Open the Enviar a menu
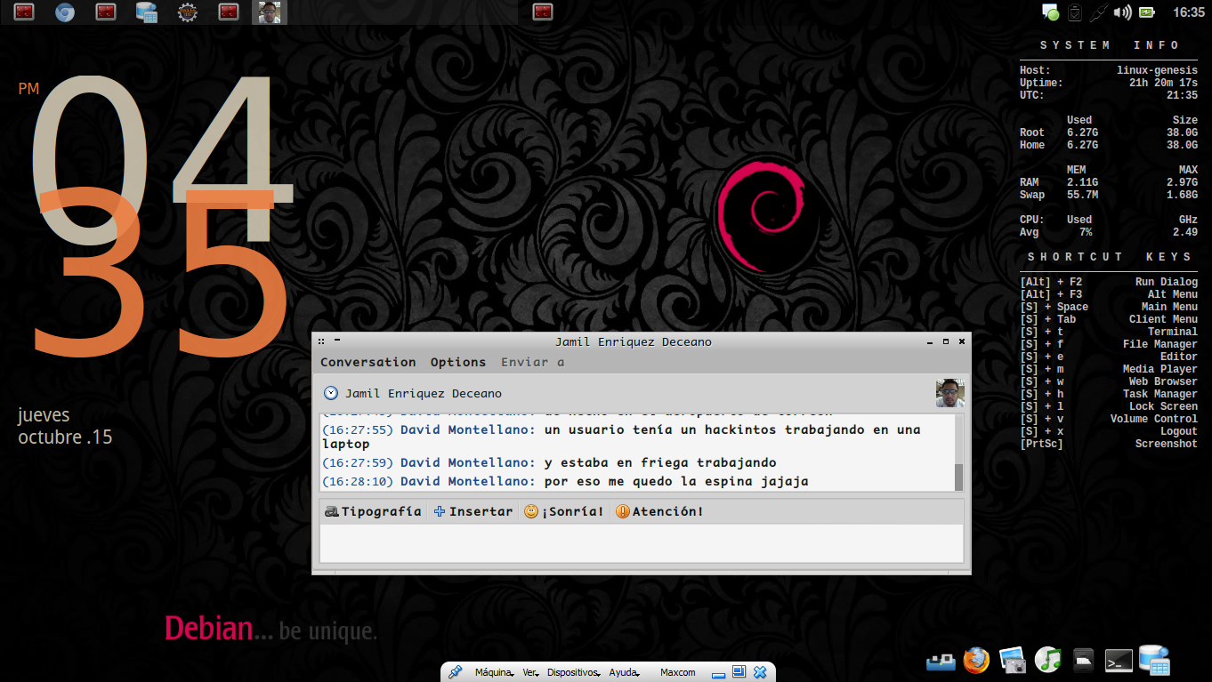This screenshot has width=1212, height=682. (532, 362)
